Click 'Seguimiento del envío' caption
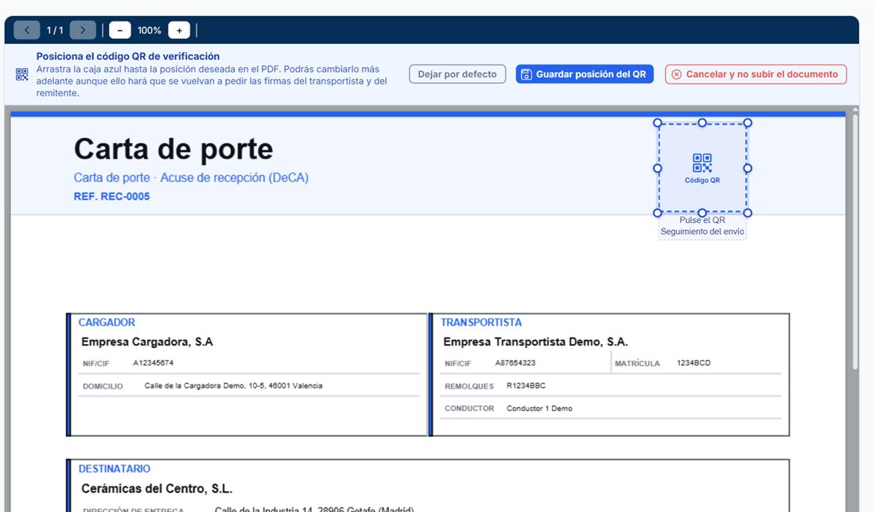Image resolution: width=875 pixels, height=512 pixels. [x=702, y=232]
